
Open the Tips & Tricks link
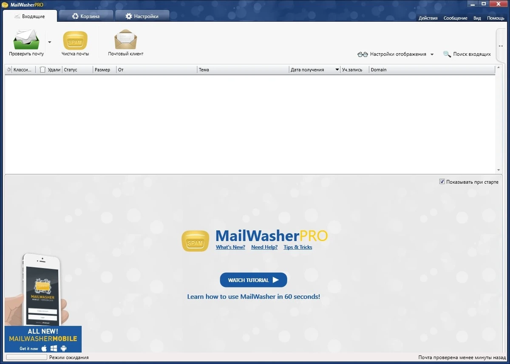298,247
